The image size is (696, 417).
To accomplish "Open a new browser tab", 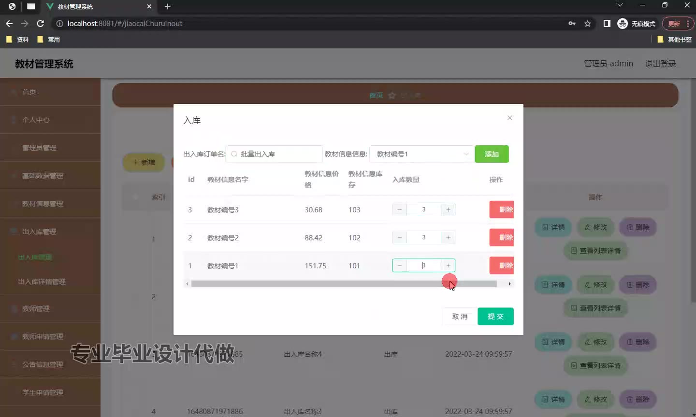I will tap(168, 6).
